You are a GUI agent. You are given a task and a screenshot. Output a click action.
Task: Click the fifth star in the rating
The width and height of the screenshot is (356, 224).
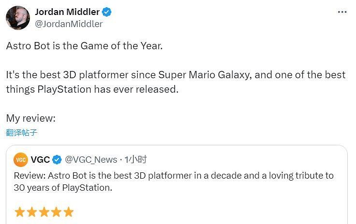(x=68, y=212)
